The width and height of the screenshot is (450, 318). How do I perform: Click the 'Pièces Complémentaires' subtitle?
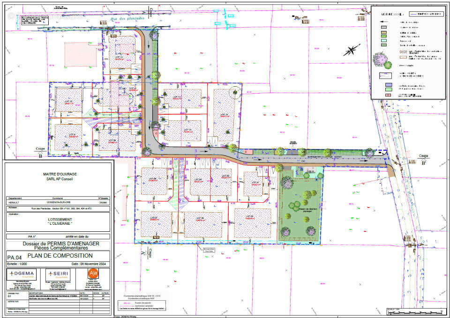[x=61, y=248]
